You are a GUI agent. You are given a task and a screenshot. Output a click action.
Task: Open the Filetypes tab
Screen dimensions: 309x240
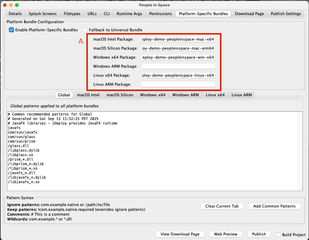(x=72, y=14)
